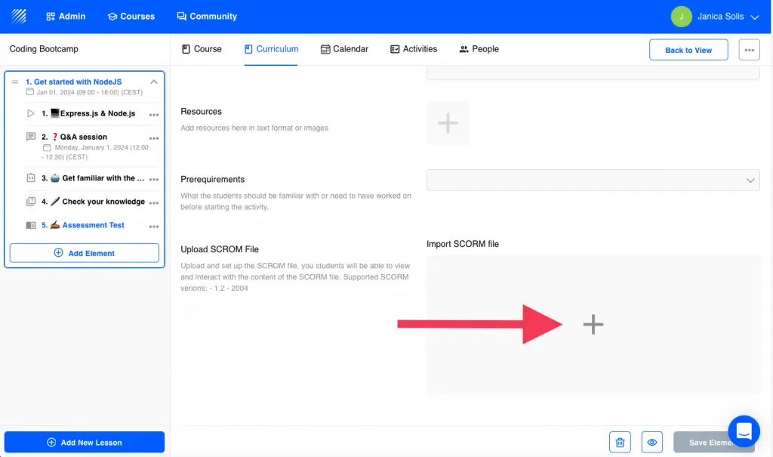Open the Intercom chat bubble

(x=744, y=431)
